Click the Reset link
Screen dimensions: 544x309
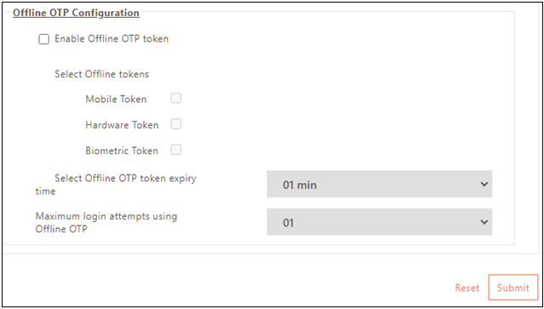[x=467, y=288]
